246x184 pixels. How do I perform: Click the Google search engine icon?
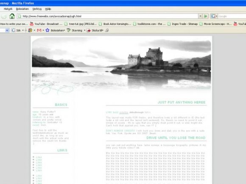tap(213, 16)
